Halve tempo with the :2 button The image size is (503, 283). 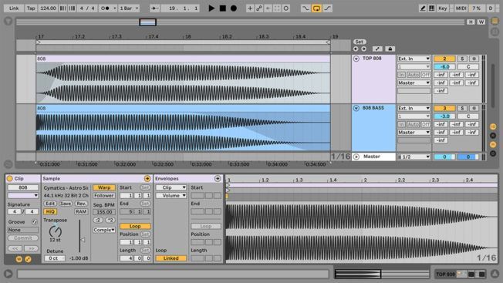pos(98,220)
